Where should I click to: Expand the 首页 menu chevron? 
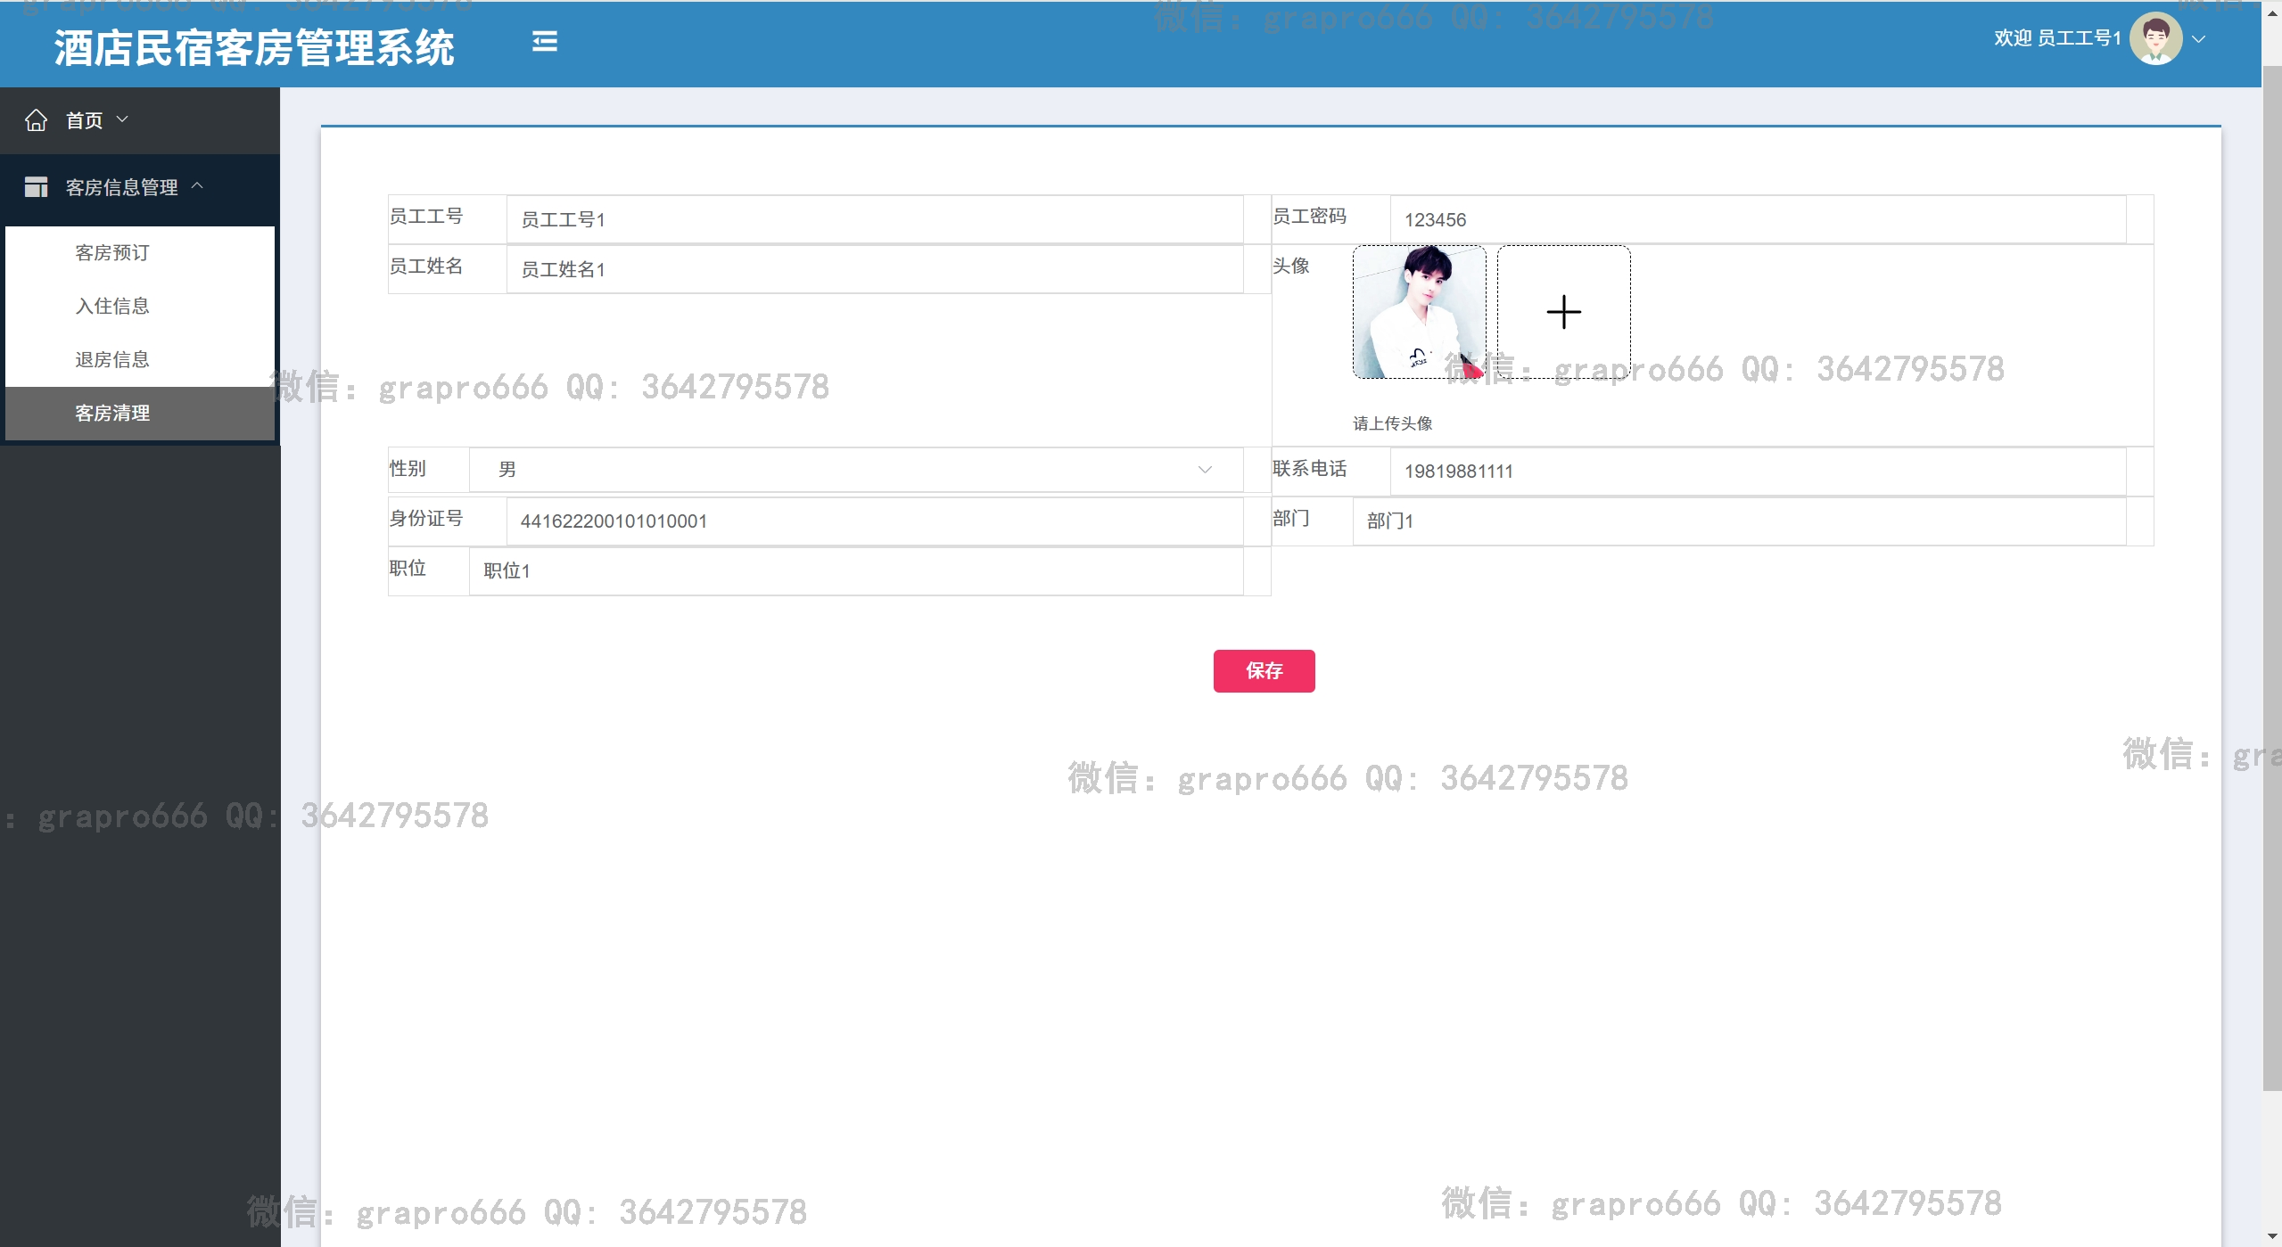(x=123, y=119)
